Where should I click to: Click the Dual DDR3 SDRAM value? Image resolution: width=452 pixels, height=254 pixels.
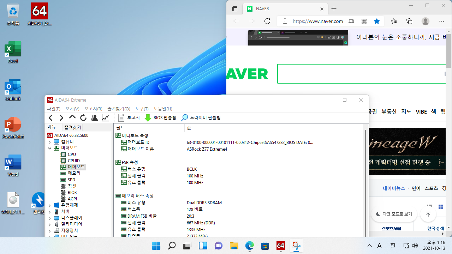coord(204,202)
